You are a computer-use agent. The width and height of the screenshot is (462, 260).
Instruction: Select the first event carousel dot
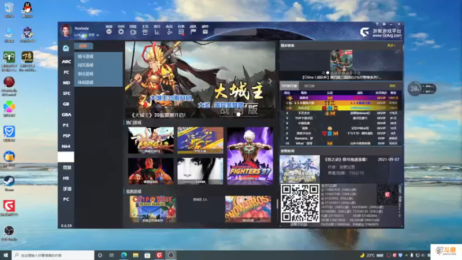[323, 73]
